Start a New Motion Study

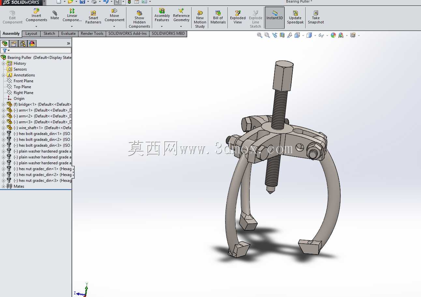tap(200, 19)
